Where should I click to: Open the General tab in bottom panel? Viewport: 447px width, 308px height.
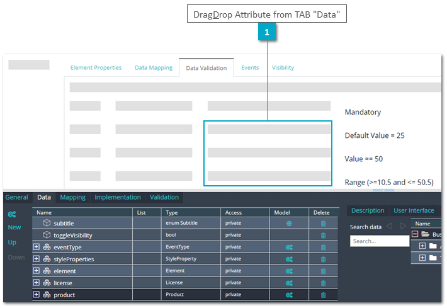[17, 197]
